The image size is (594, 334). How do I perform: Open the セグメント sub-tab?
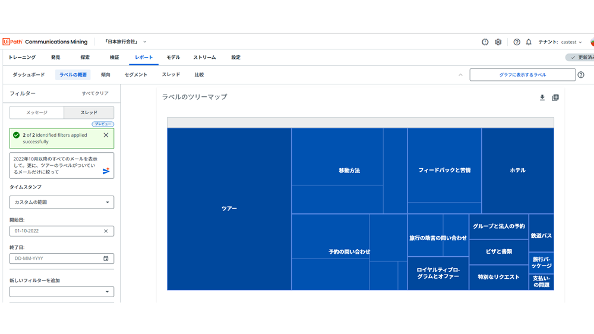(x=135, y=75)
